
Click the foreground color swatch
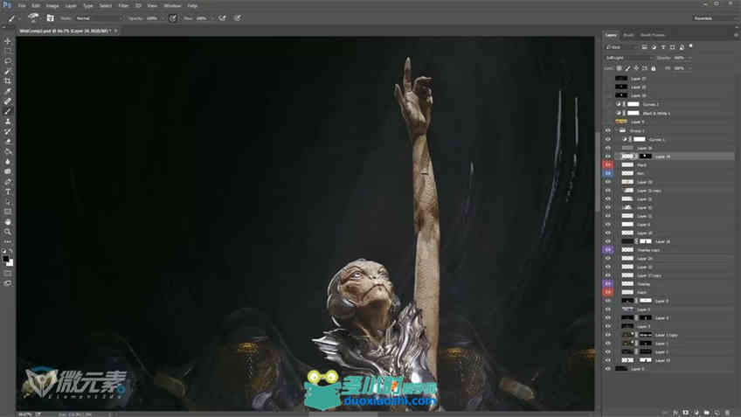pyautogui.click(x=5, y=259)
